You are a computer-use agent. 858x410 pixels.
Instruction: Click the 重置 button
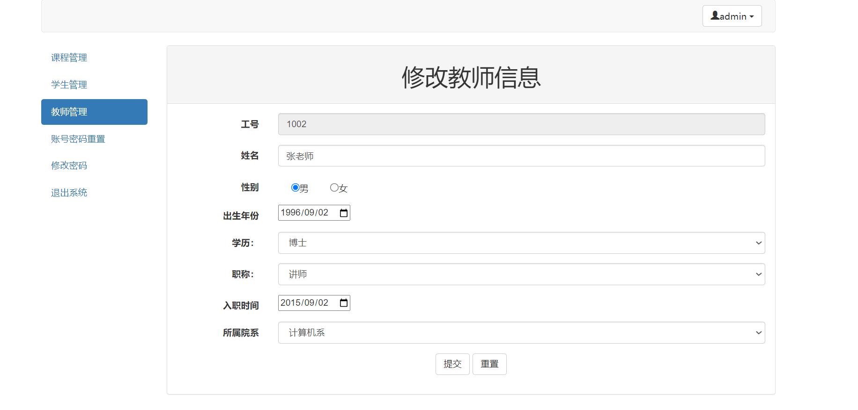[489, 364]
